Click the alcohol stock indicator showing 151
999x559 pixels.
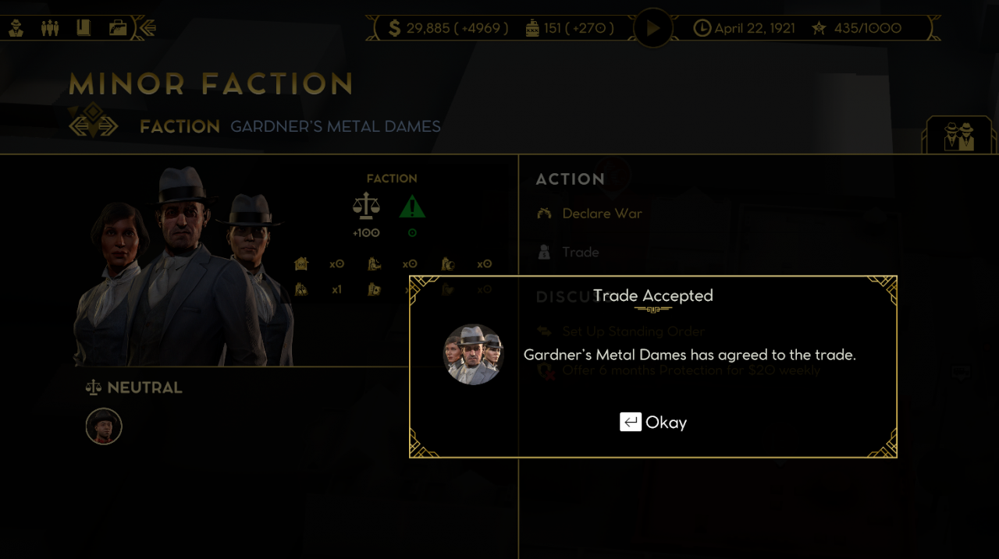coord(570,29)
